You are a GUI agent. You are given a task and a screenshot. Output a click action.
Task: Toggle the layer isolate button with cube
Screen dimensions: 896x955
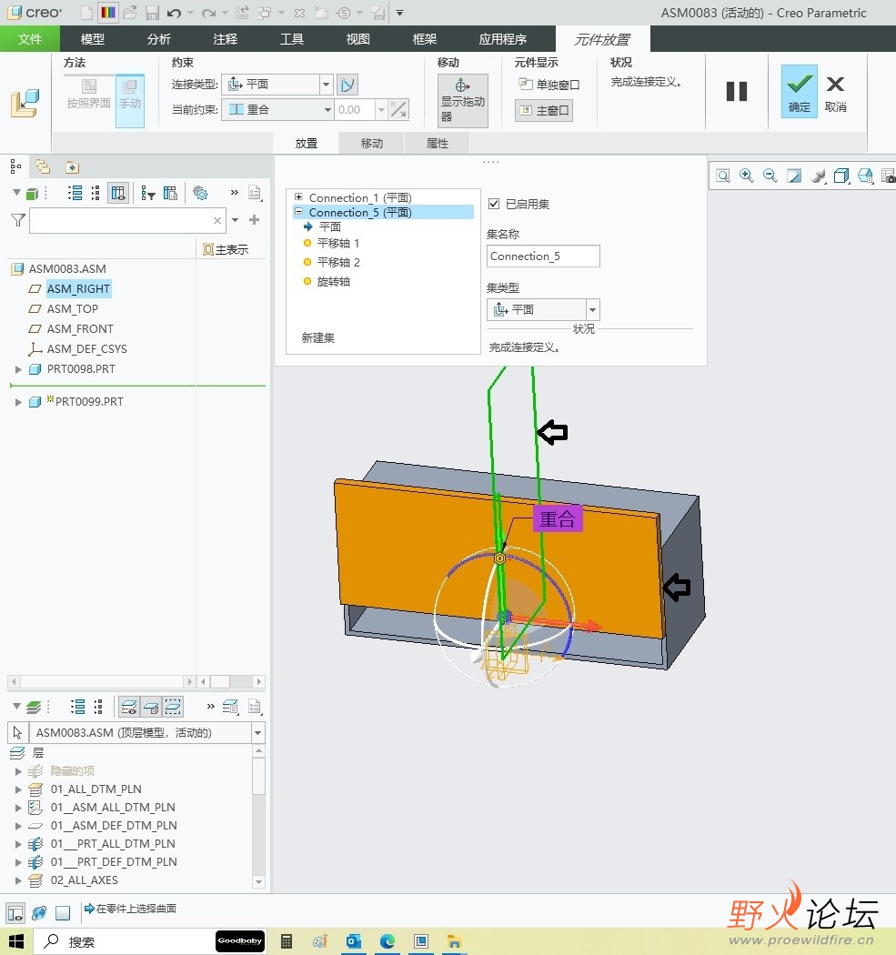coord(151,707)
